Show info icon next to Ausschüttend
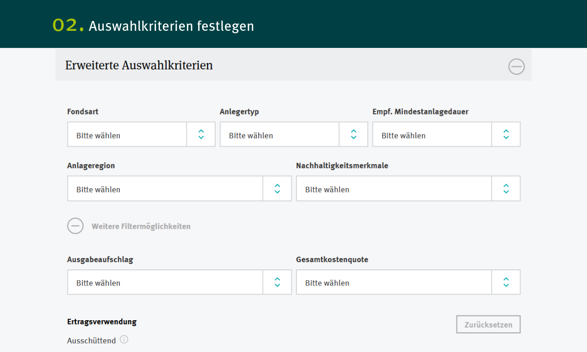The width and height of the screenshot is (587, 352). point(124,340)
